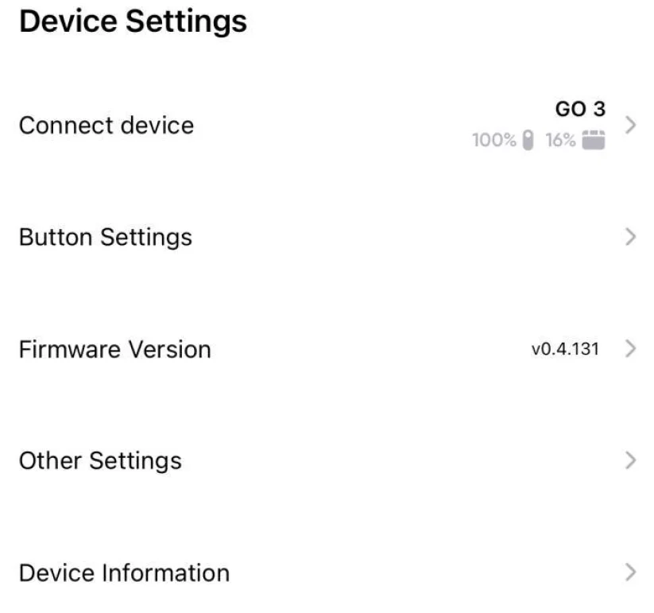Expand the Other Settings chevron

pyautogui.click(x=630, y=460)
